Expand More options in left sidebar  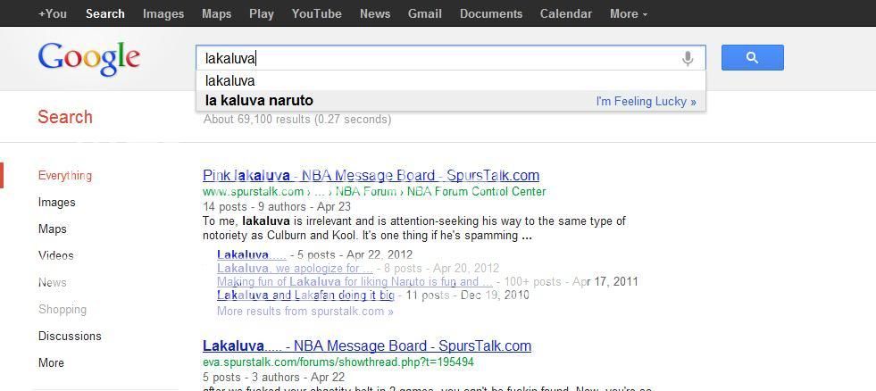[51, 362]
